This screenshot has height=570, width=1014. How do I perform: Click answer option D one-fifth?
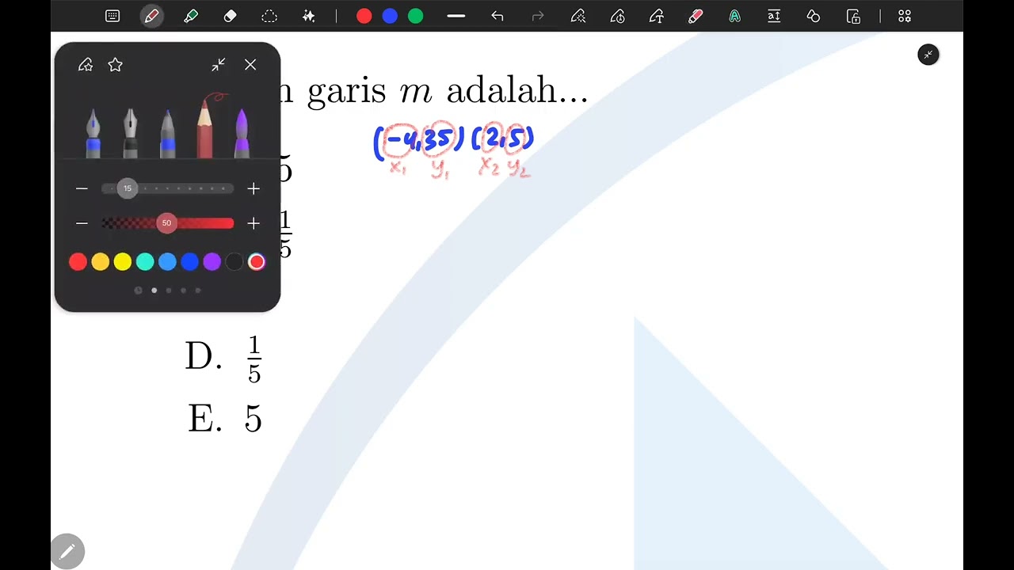(x=223, y=359)
